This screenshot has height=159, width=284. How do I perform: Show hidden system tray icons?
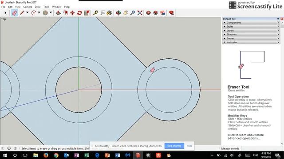pos(212,155)
